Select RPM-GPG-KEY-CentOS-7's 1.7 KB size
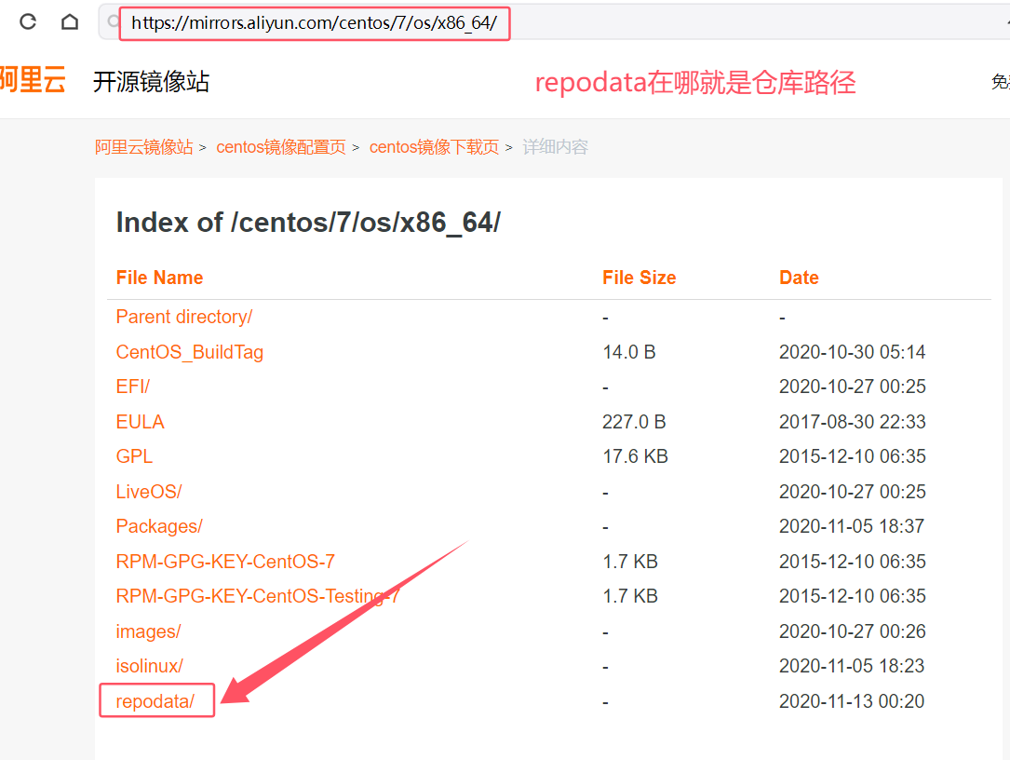The image size is (1010, 760). click(630, 562)
